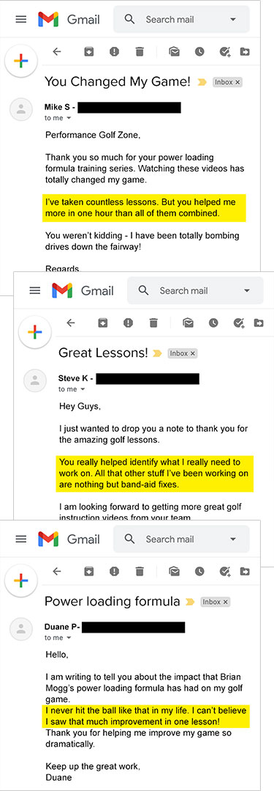Expand search options dropdown in top Gmail window
Viewport: 274px width, 791px height.
click(x=232, y=19)
